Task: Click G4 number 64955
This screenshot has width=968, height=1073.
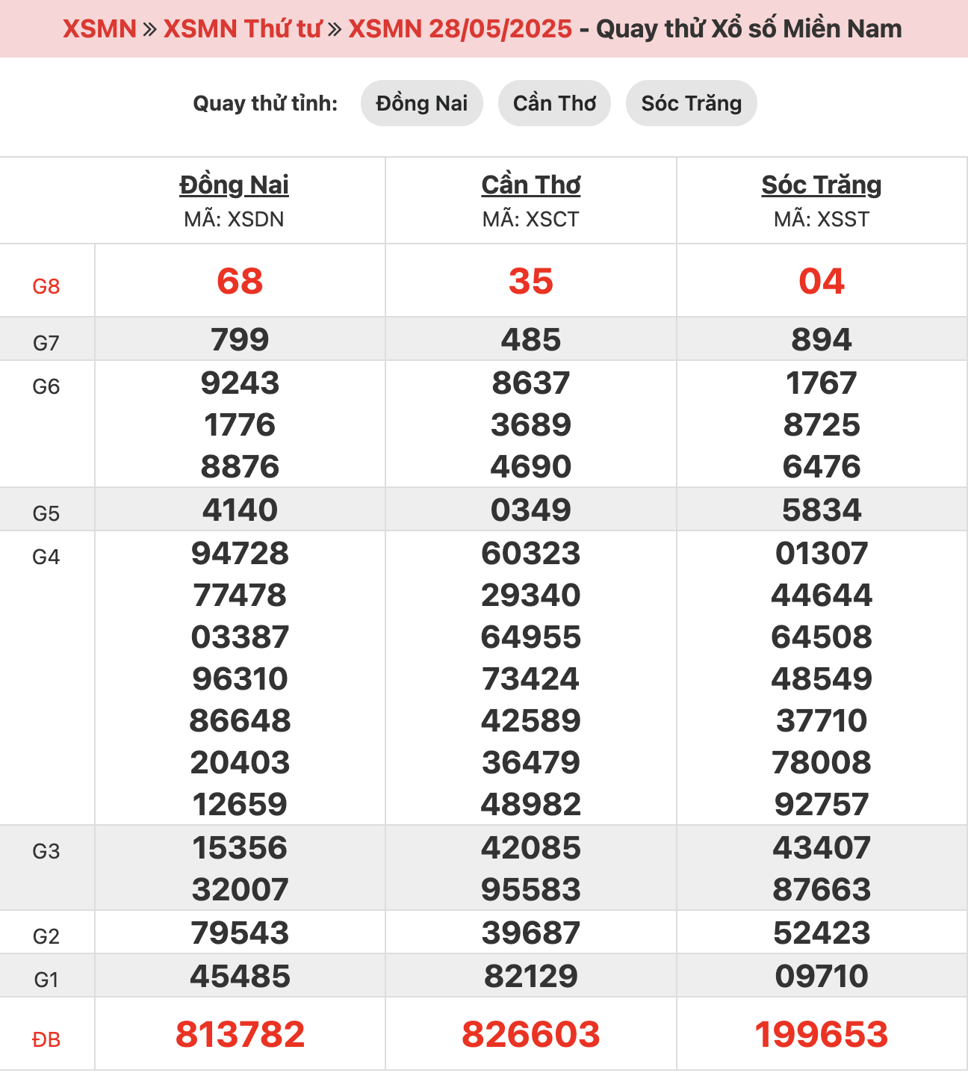Action: (531, 637)
